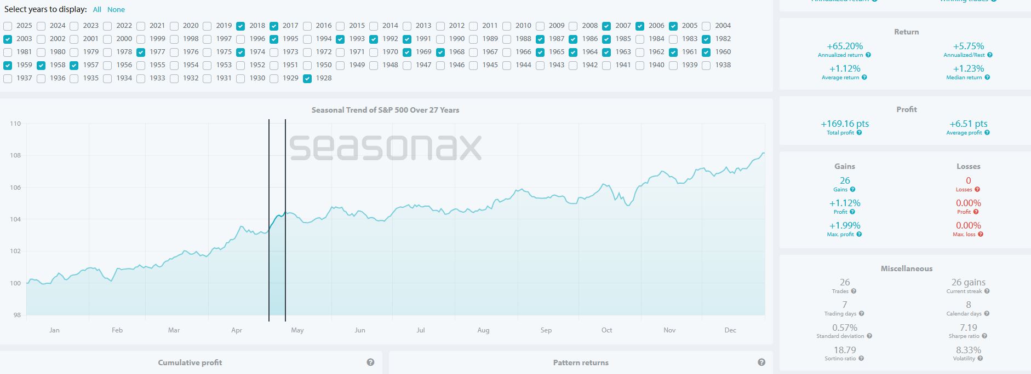Screen dimensions: 1031x374
Task: Click the Standard deviation help icon
Action: (869, 336)
